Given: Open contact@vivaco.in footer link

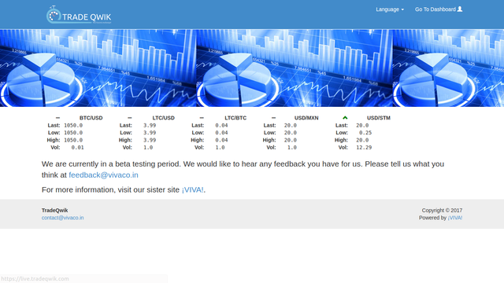Looking at the screenshot, I should pyautogui.click(x=63, y=218).
